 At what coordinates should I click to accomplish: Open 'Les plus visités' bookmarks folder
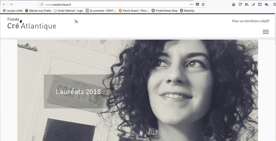[13, 10]
